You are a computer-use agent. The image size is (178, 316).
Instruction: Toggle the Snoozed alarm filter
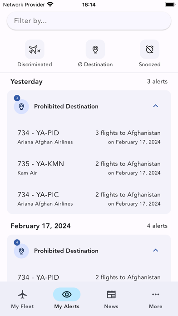coord(149,49)
